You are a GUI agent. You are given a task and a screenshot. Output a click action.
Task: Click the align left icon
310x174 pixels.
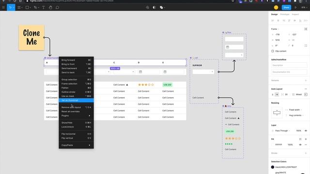tap(273, 20)
